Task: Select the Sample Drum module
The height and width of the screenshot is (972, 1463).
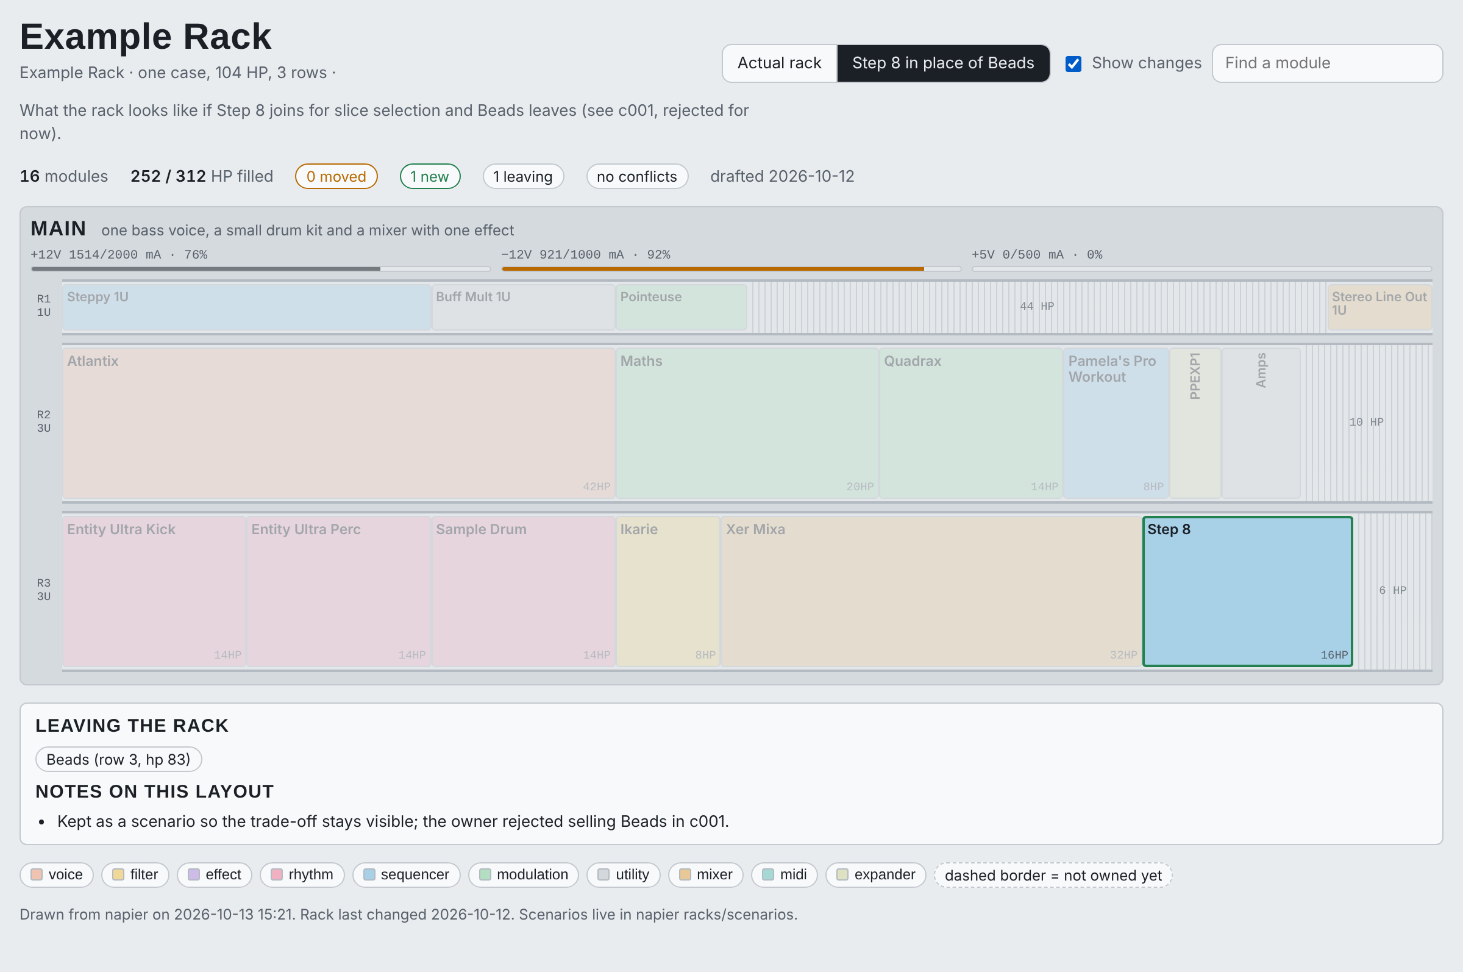Action: pyautogui.click(x=523, y=591)
